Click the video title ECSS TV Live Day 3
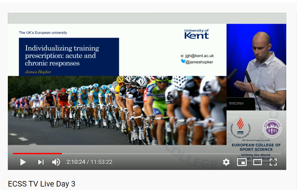 pos(41,184)
